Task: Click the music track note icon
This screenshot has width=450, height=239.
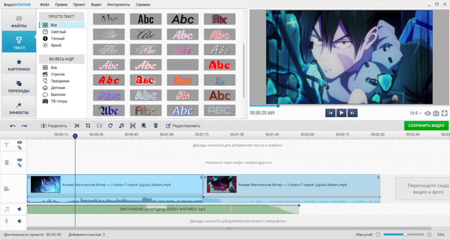Action: (7, 209)
